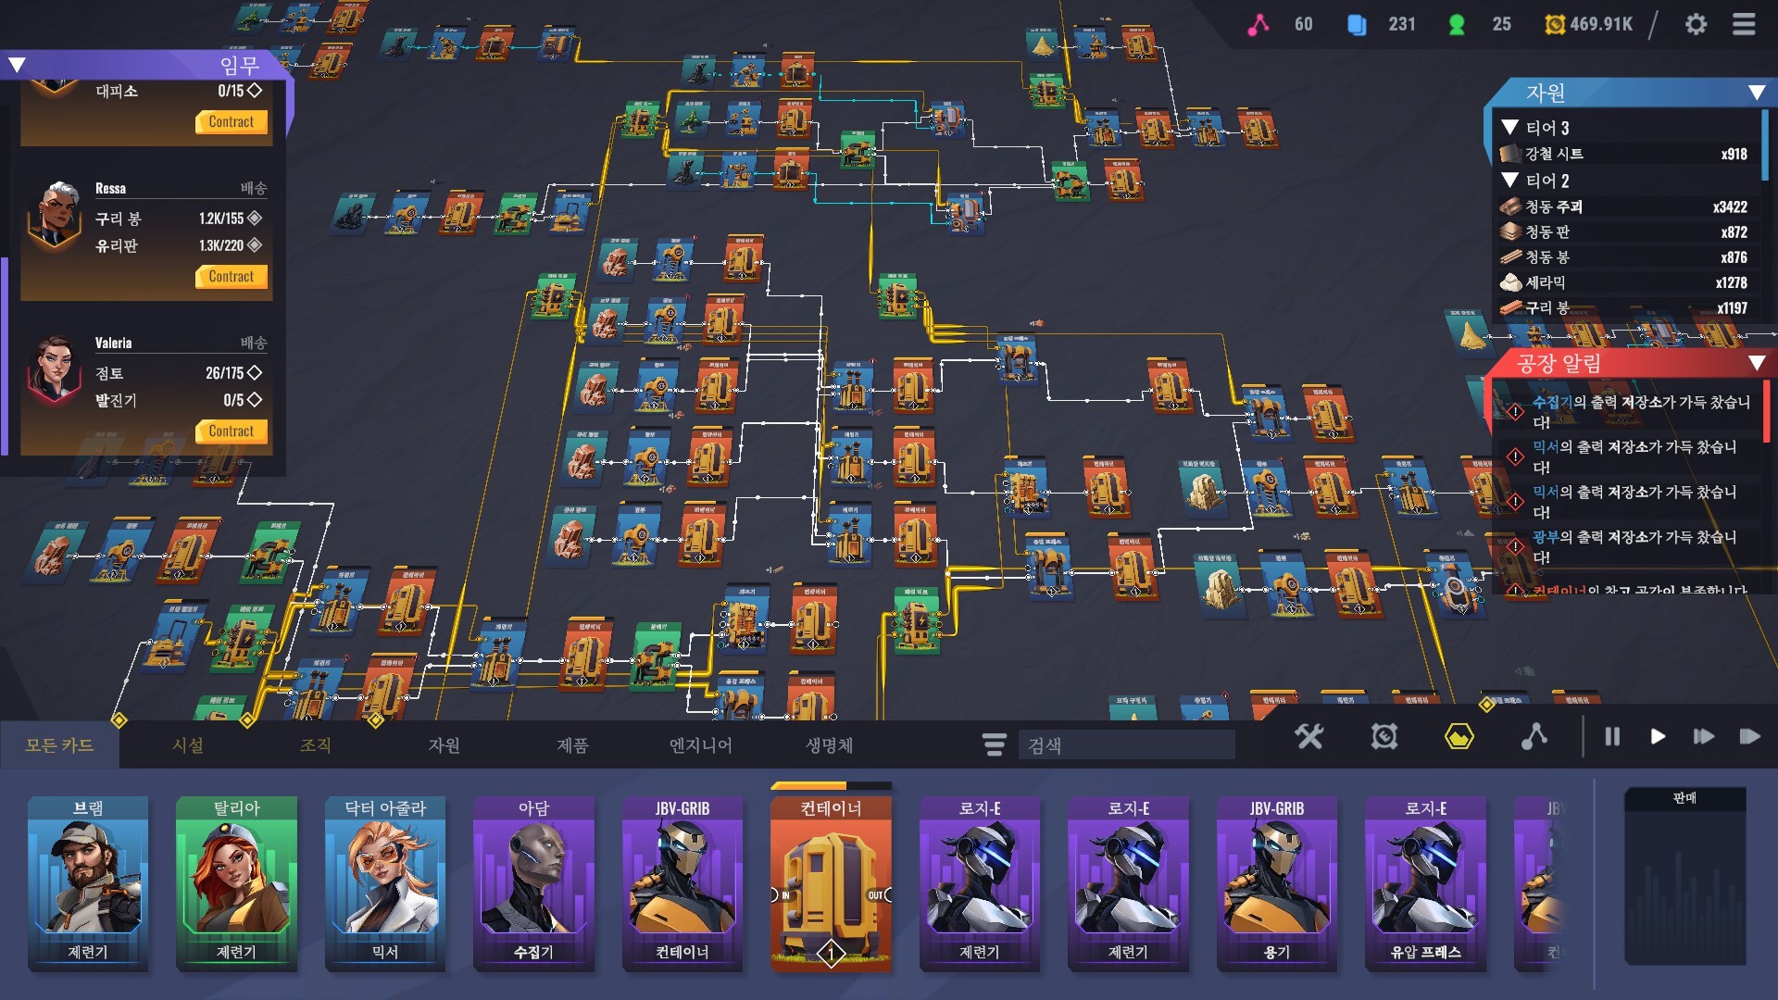Click Ressa's Contract button
Viewport: 1778px width, 1000px height.
pos(232,277)
